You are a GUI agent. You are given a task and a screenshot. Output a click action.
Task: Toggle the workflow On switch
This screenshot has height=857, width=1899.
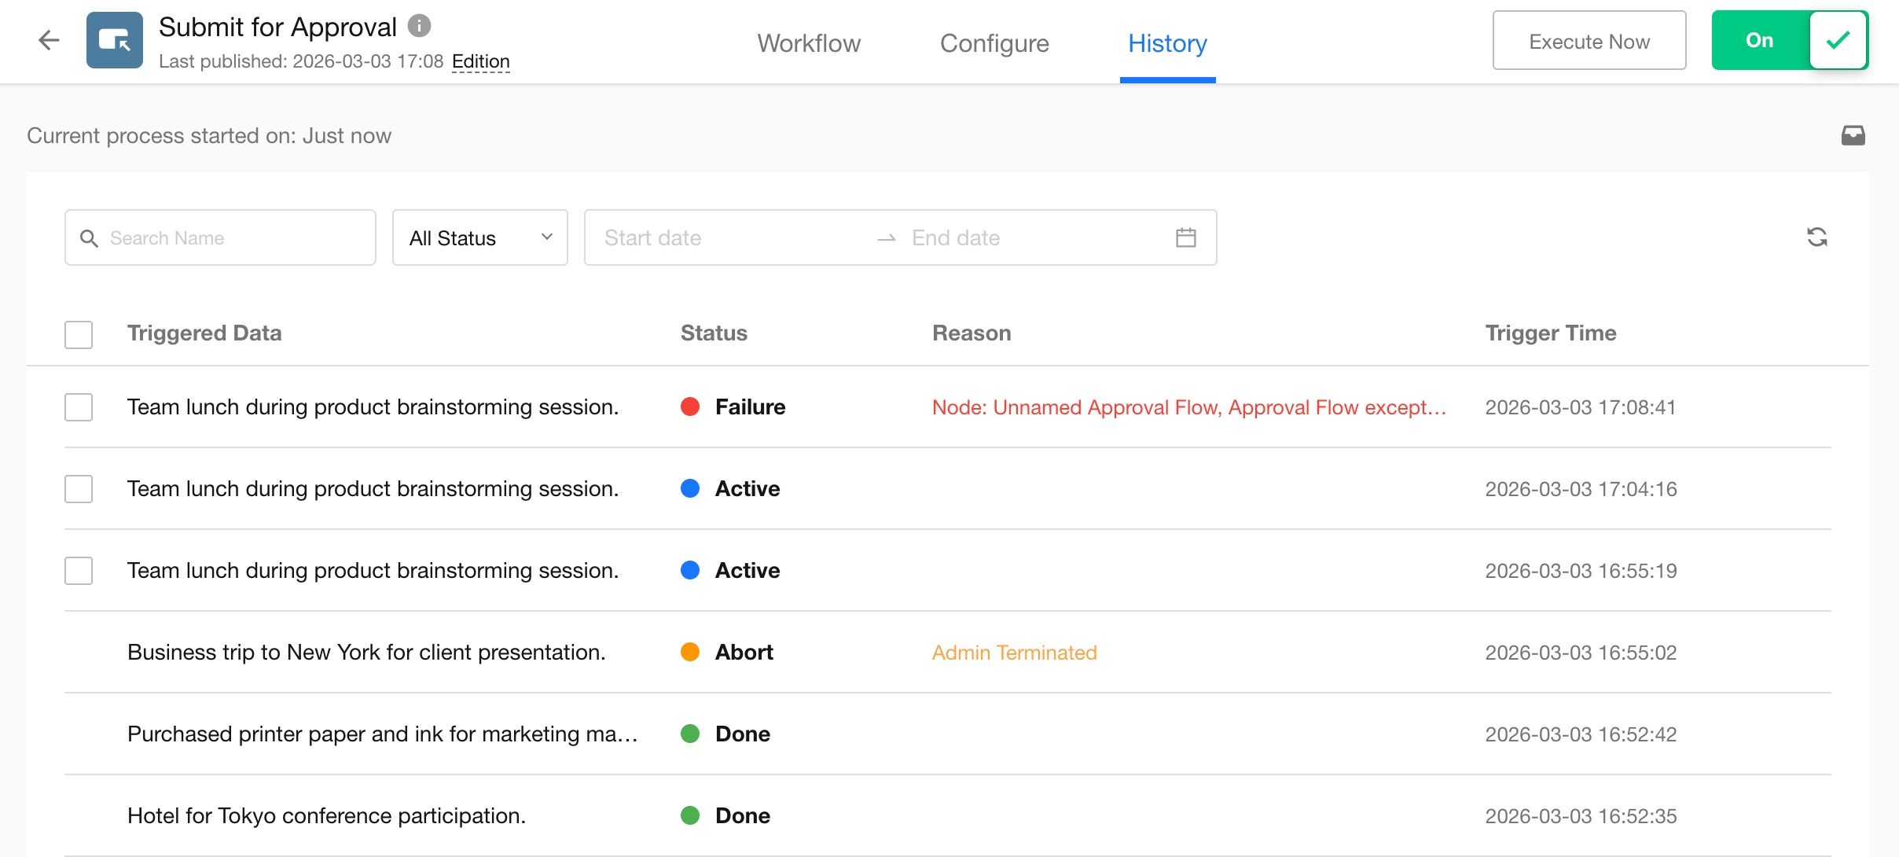tap(1790, 40)
